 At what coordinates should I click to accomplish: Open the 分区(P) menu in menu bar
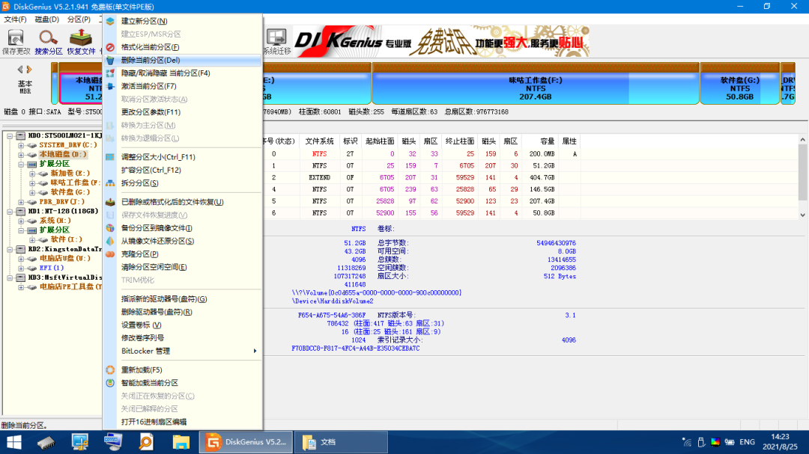(79, 19)
